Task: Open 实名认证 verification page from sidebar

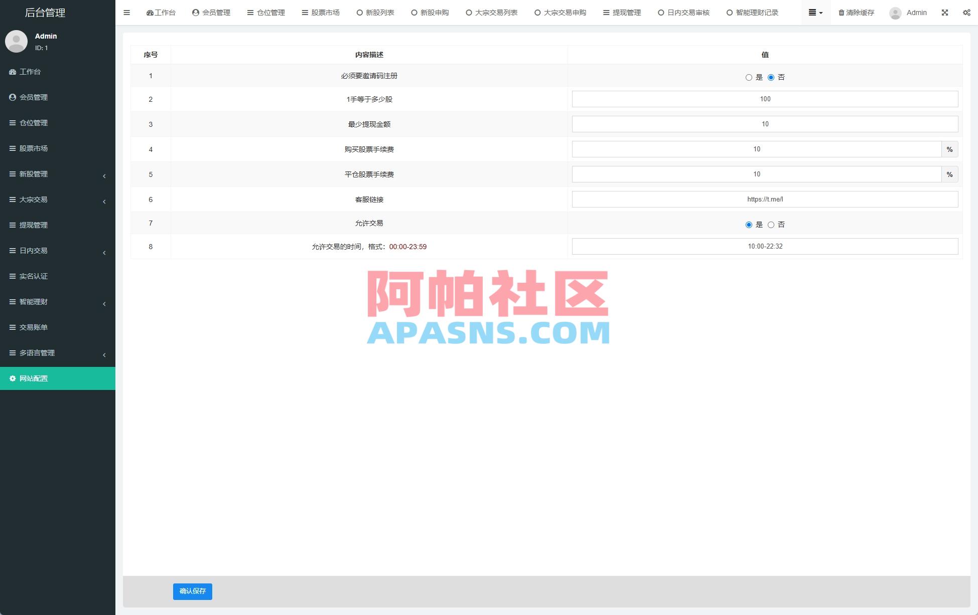Action: (33, 276)
